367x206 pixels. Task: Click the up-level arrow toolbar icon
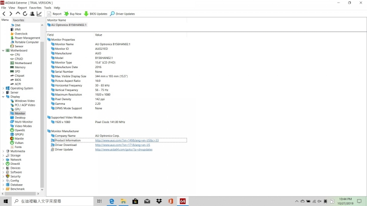[18, 14]
